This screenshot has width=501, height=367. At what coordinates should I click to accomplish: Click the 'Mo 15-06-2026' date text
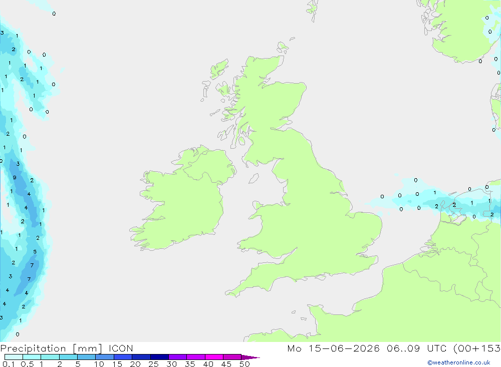(333, 348)
